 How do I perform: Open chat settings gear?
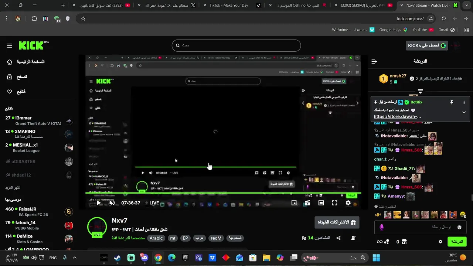440,242
